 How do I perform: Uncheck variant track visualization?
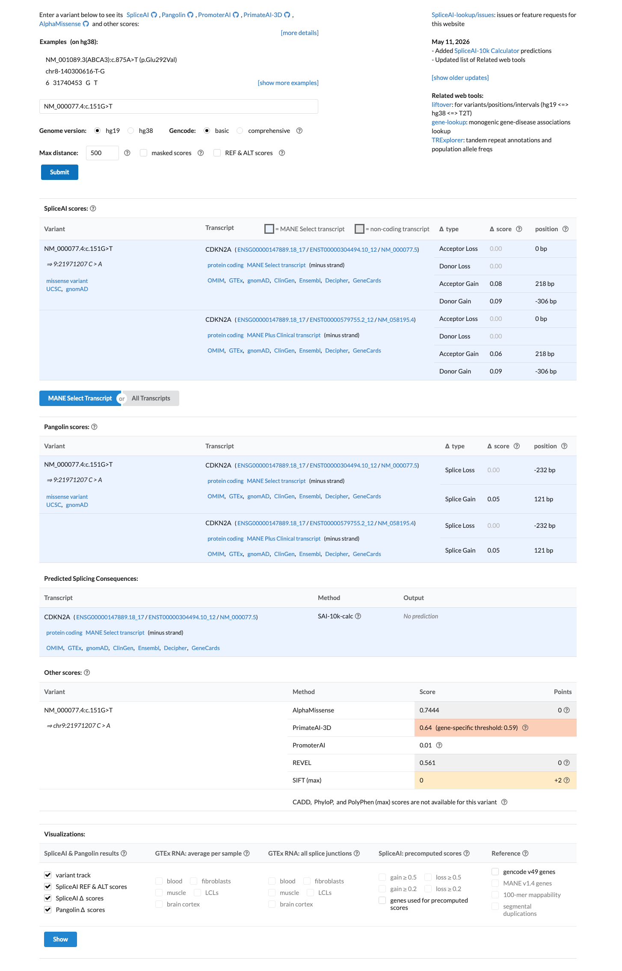pos(48,875)
